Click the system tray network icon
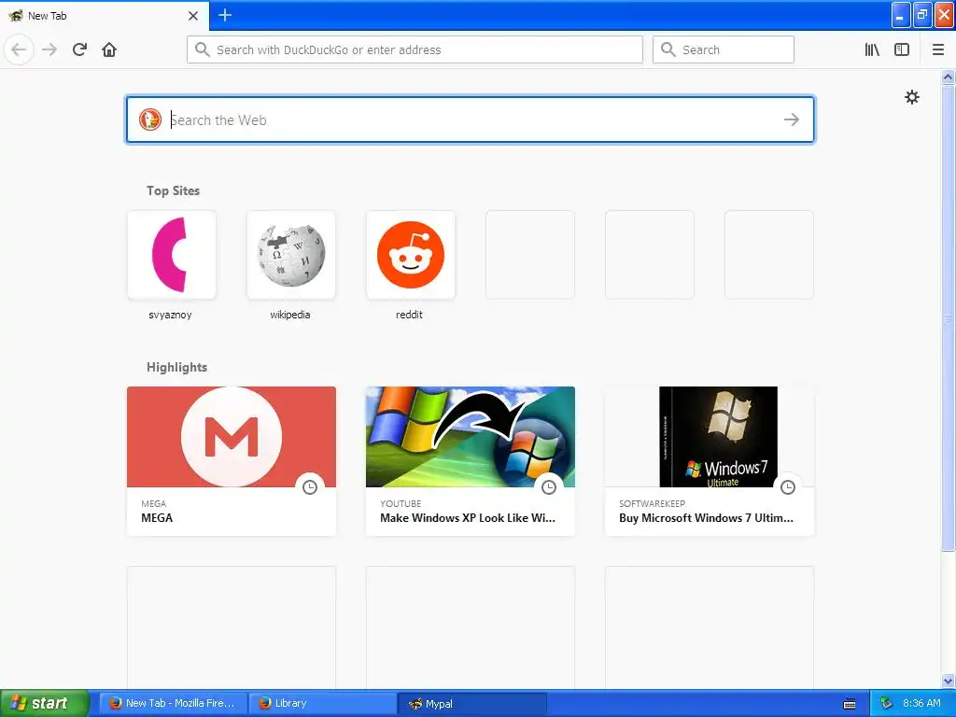The height and width of the screenshot is (717, 956). point(887,703)
